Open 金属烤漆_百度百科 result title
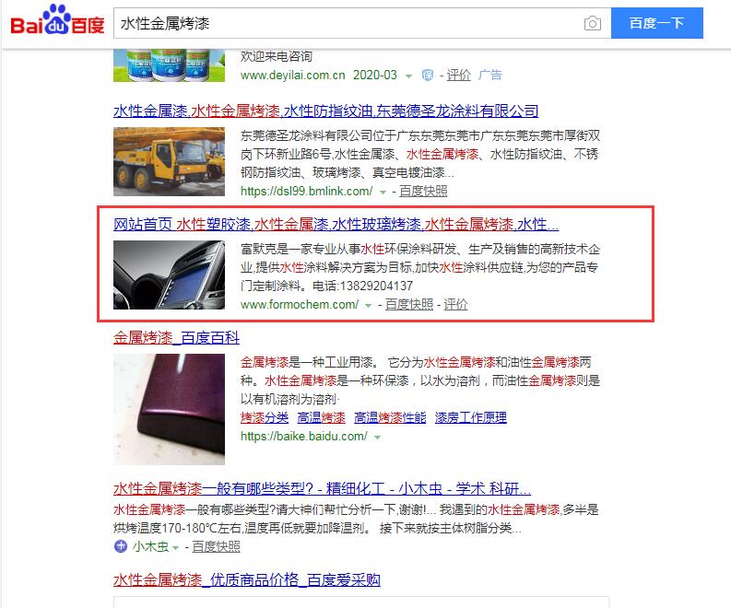 (x=176, y=337)
